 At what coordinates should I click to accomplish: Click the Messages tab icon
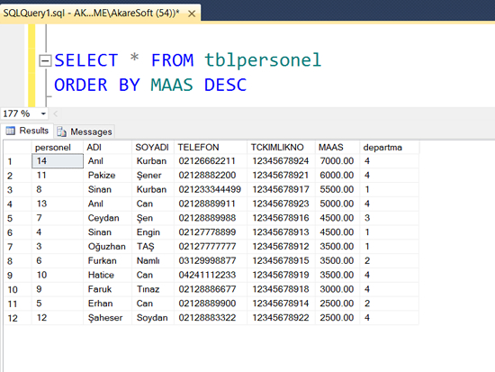coord(61,132)
